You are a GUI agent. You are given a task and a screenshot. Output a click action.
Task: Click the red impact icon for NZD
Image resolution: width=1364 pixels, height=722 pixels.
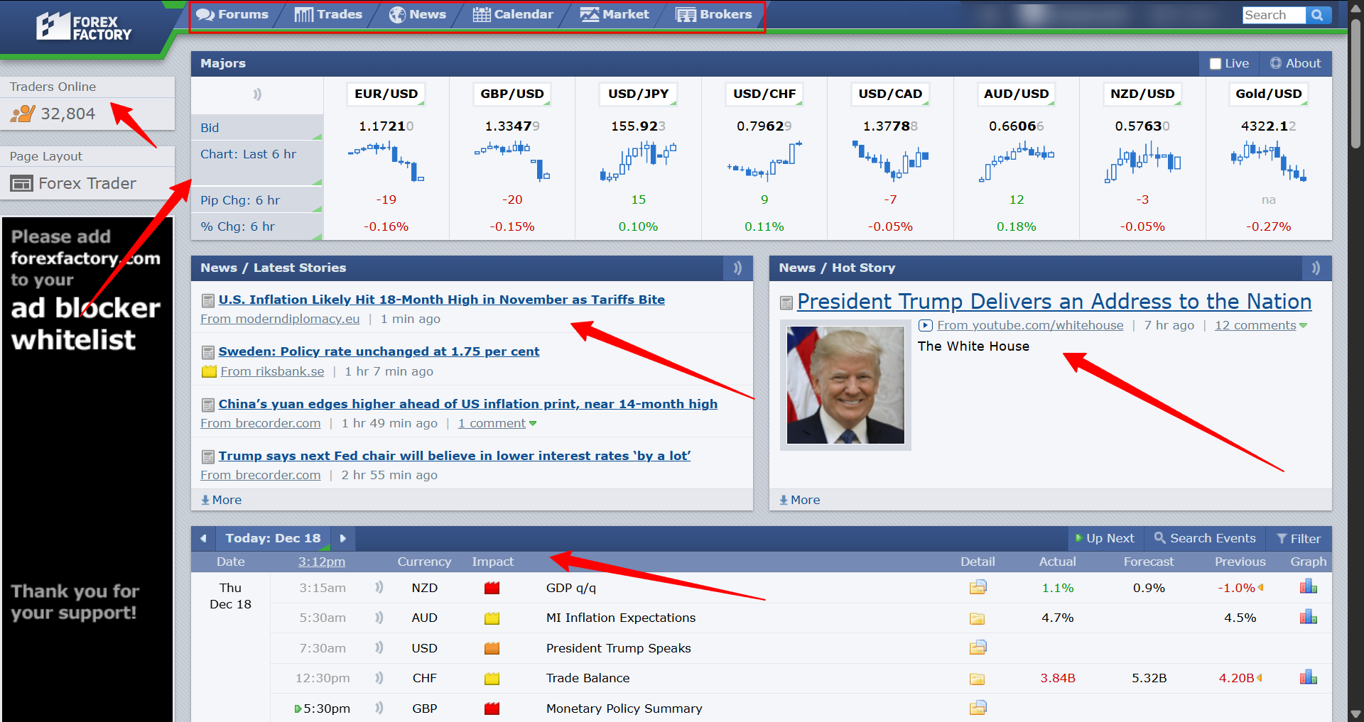(x=492, y=588)
